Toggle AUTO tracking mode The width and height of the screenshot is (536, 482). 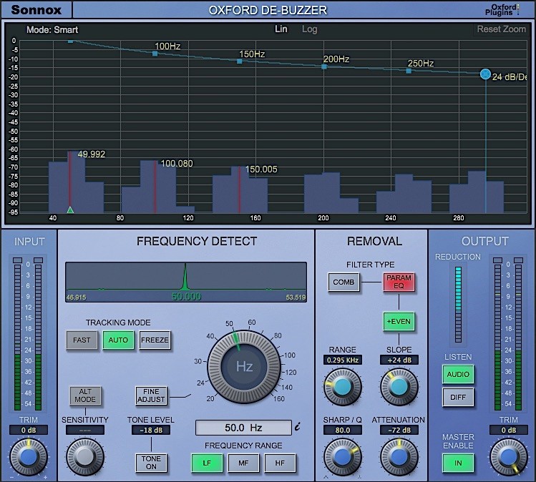click(x=118, y=340)
